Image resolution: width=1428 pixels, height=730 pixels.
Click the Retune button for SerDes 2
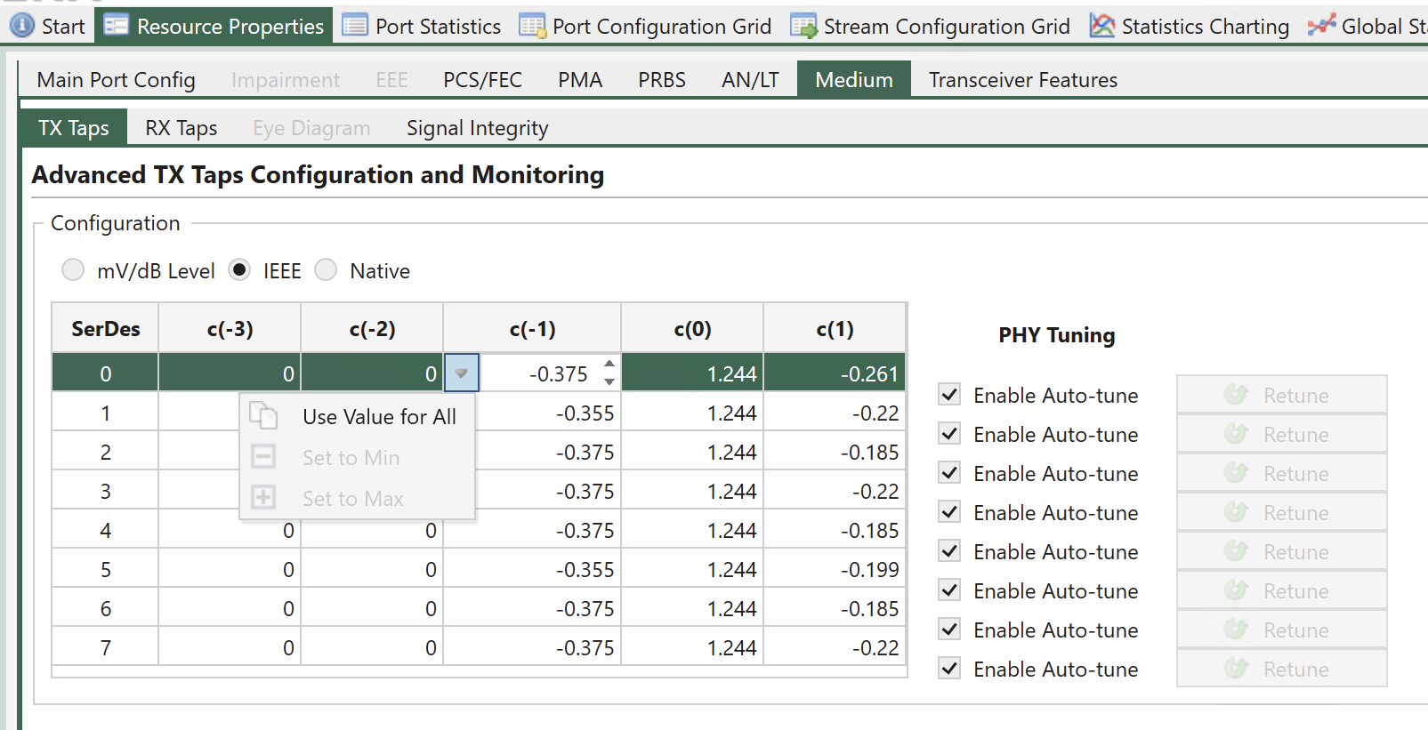tap(1281, 473)
